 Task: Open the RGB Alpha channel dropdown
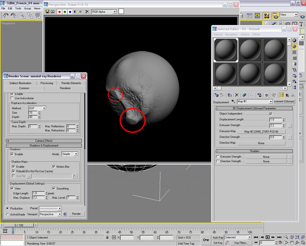[x=104, y=12]
